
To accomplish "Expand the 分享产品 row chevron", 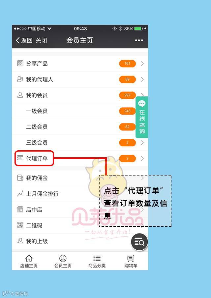I will click(x=142, y=64).
